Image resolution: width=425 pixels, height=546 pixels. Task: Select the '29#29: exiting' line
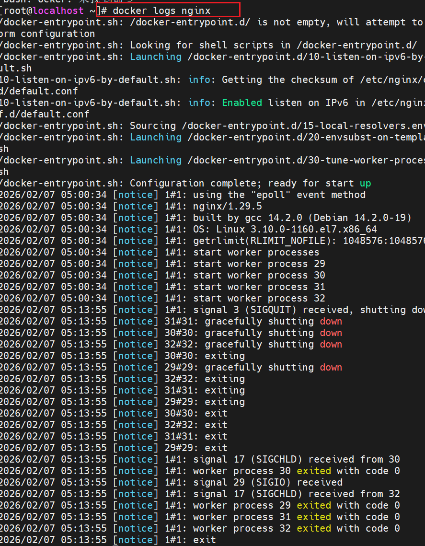pos(123,402)
